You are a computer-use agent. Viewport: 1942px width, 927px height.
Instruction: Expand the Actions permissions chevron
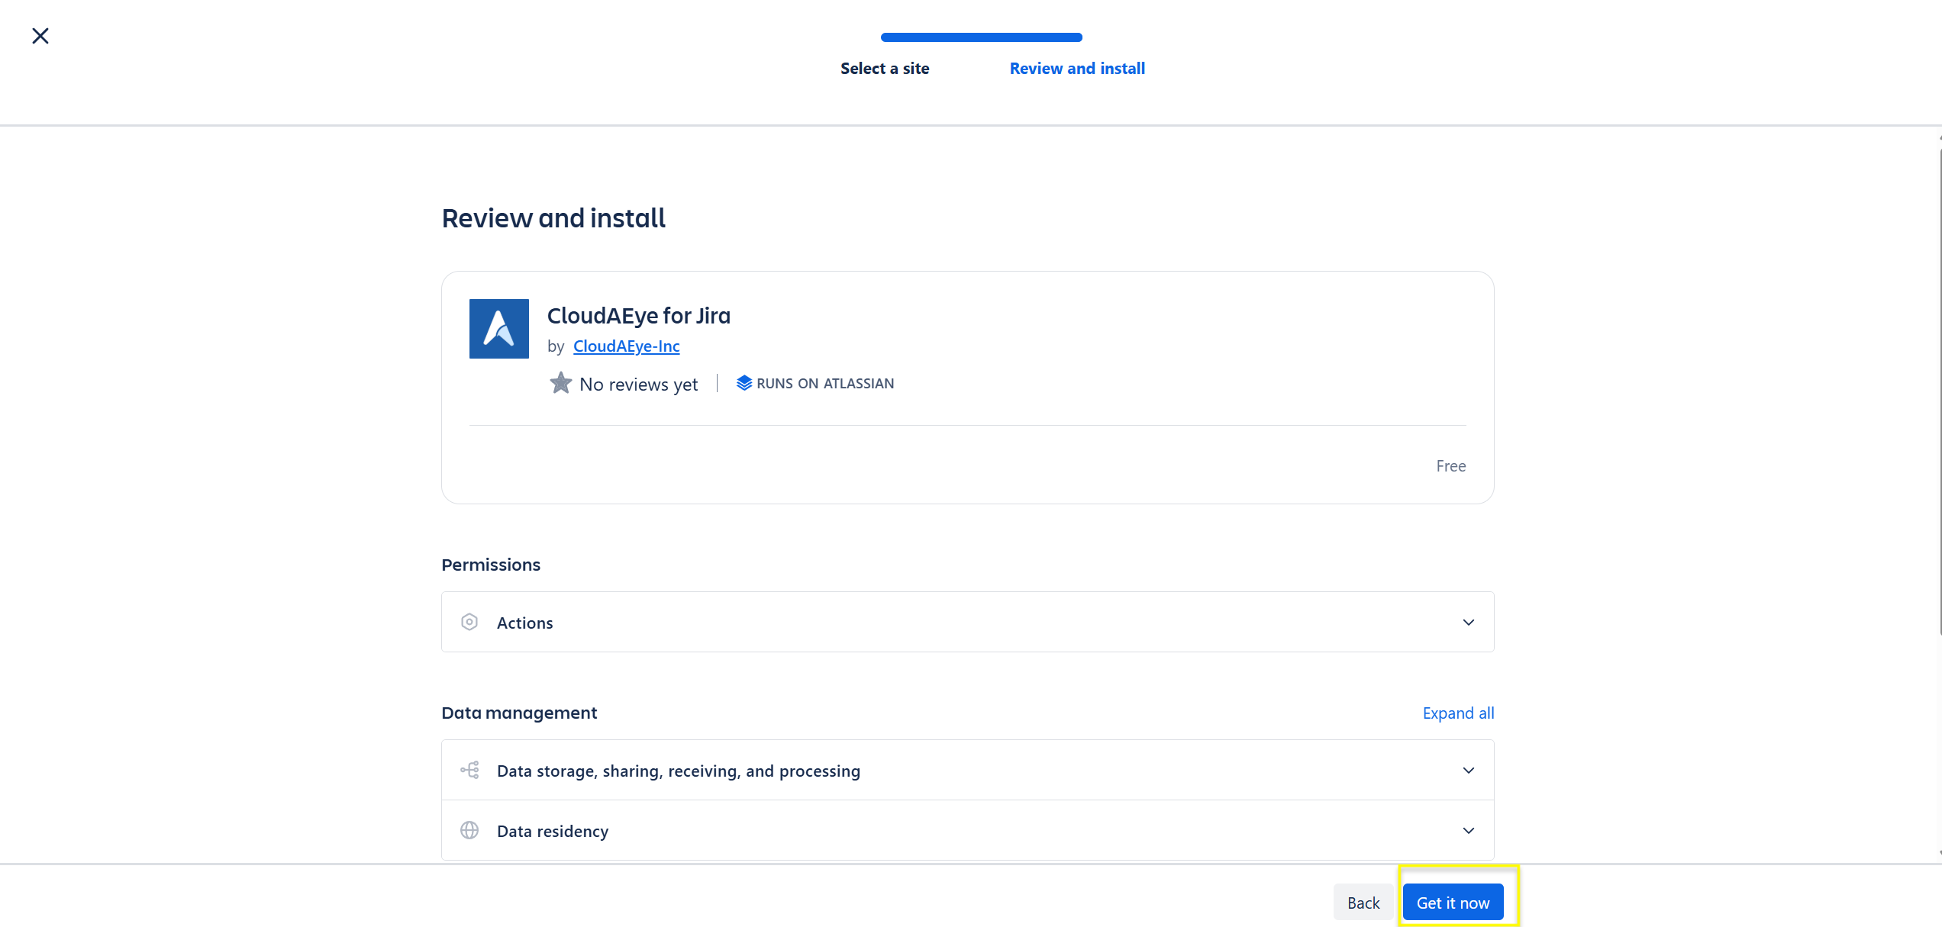click(x=1468, y=623)
